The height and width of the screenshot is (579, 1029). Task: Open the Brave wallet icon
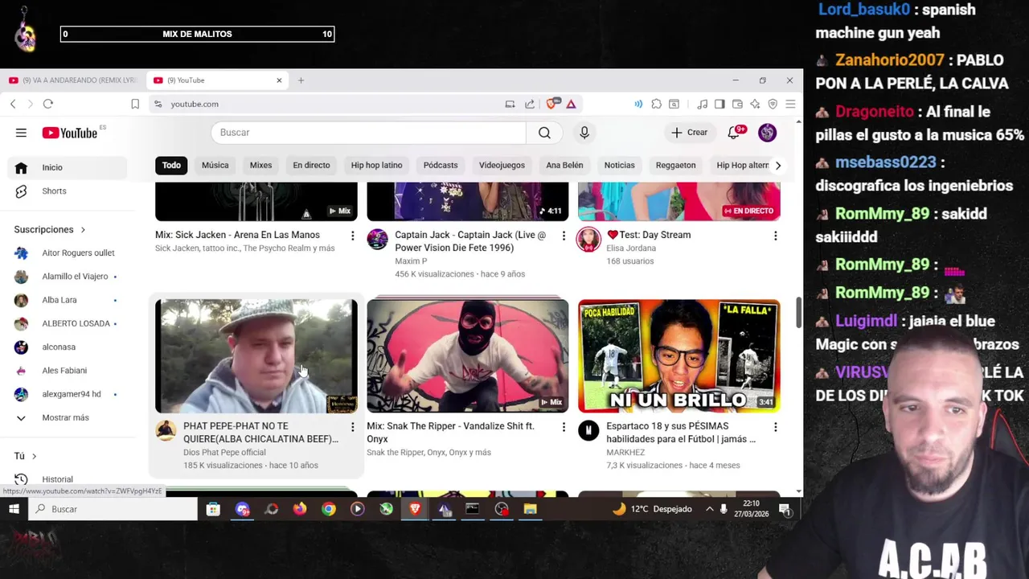coord(737,104)
